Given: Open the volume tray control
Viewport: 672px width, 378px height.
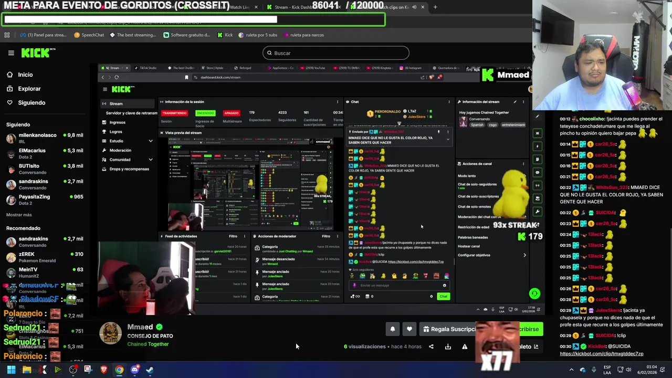Looking at the screenshot, I should (628, 370).
